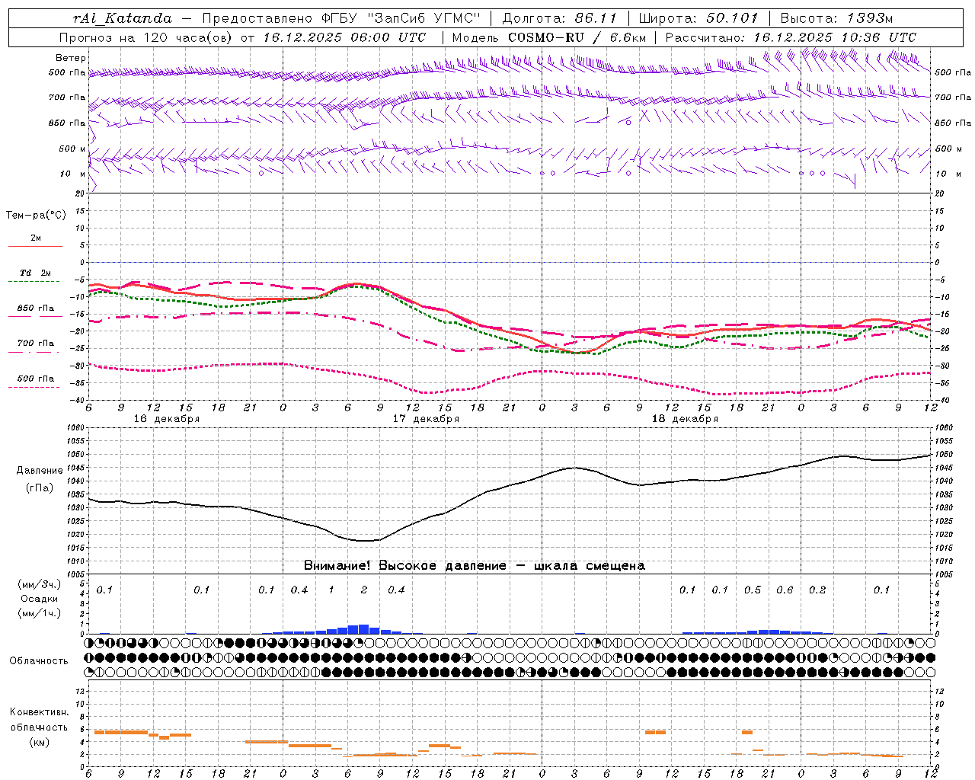
Task: Click '-40' on left temperature axis
Action: [78, 401]
